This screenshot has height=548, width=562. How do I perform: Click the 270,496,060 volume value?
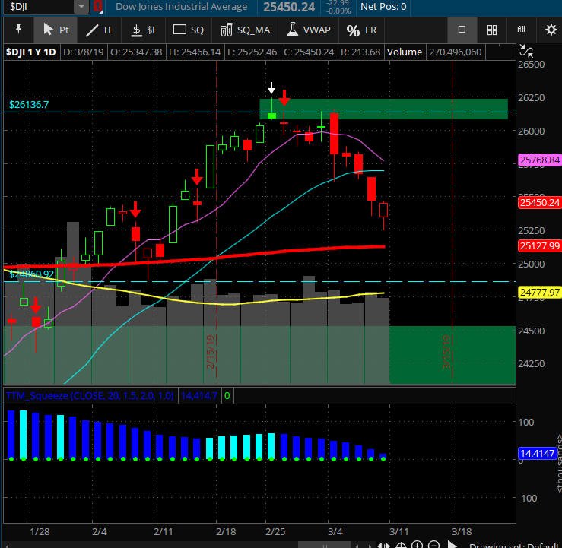click(x=456, y=52)
